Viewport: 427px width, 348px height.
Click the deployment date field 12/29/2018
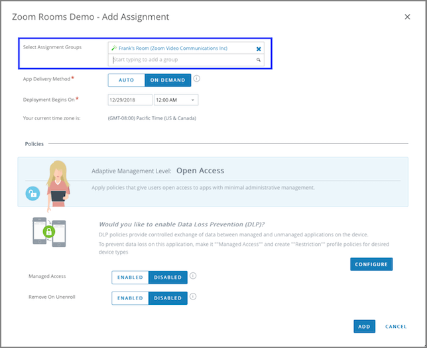pos(129,100)
